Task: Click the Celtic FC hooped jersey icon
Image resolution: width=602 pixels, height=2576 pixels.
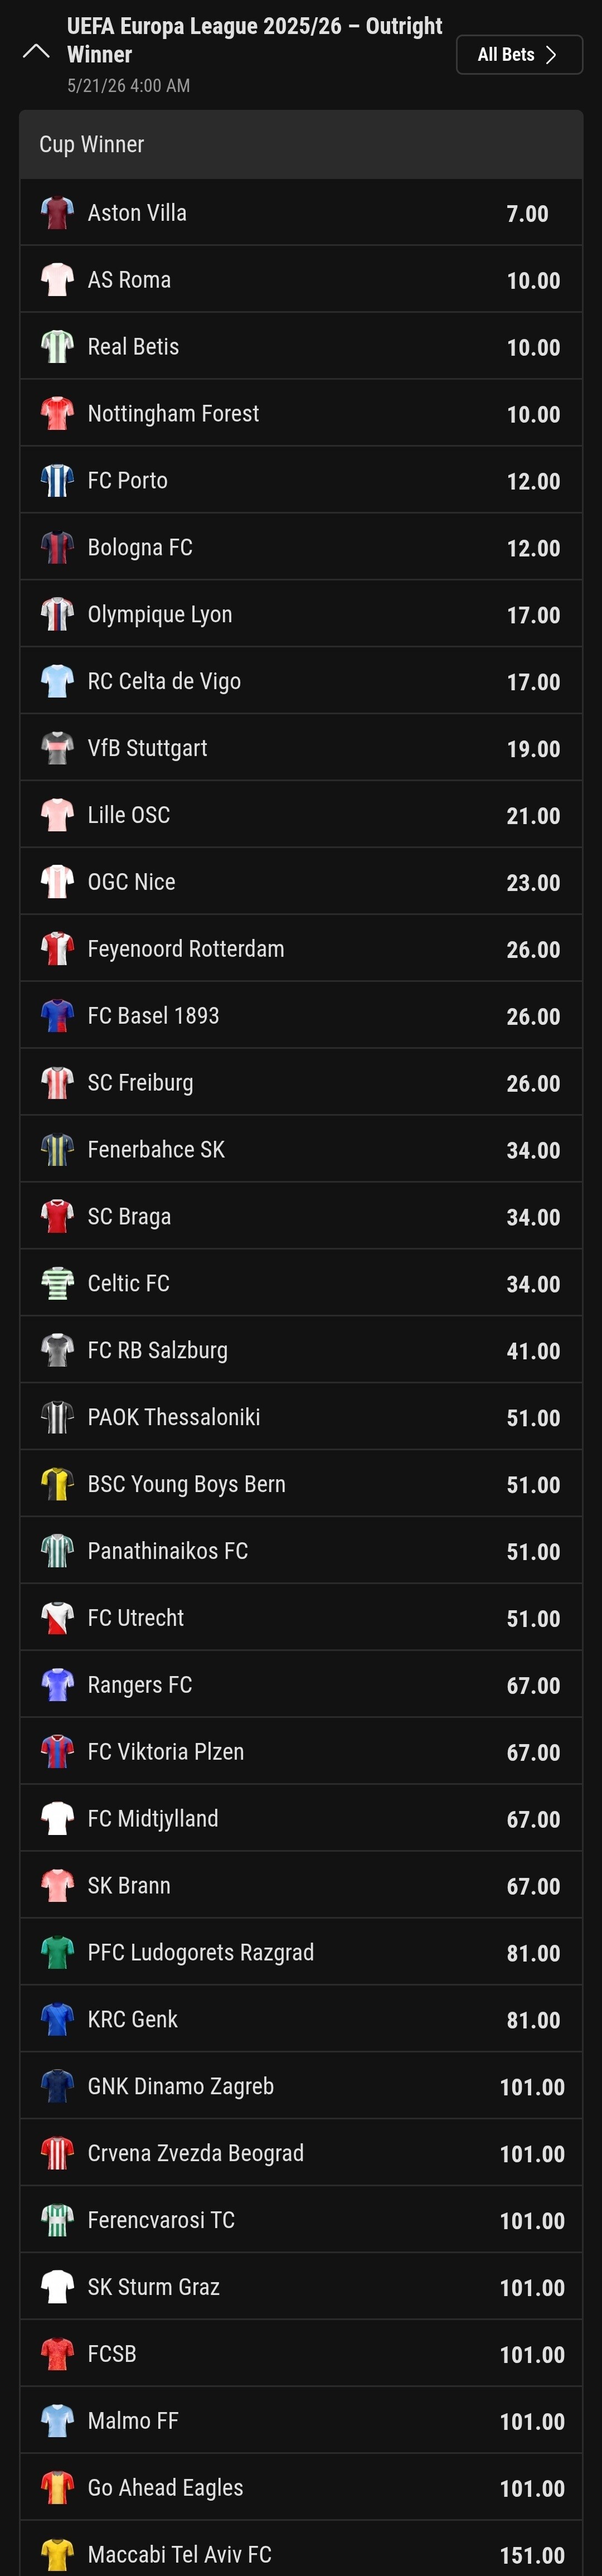Action: point(57,1283)
